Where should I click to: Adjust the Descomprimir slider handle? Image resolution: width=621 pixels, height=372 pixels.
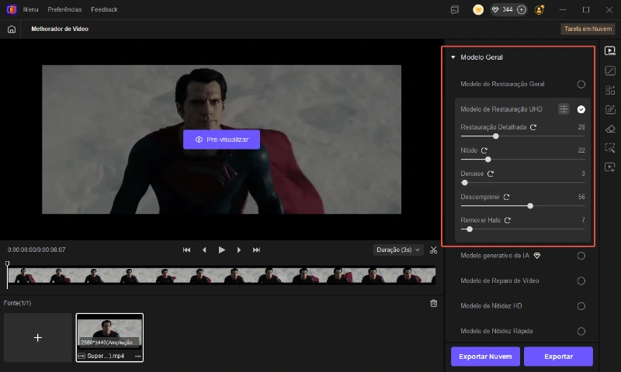pyautogui.click(x=530, y=206)
